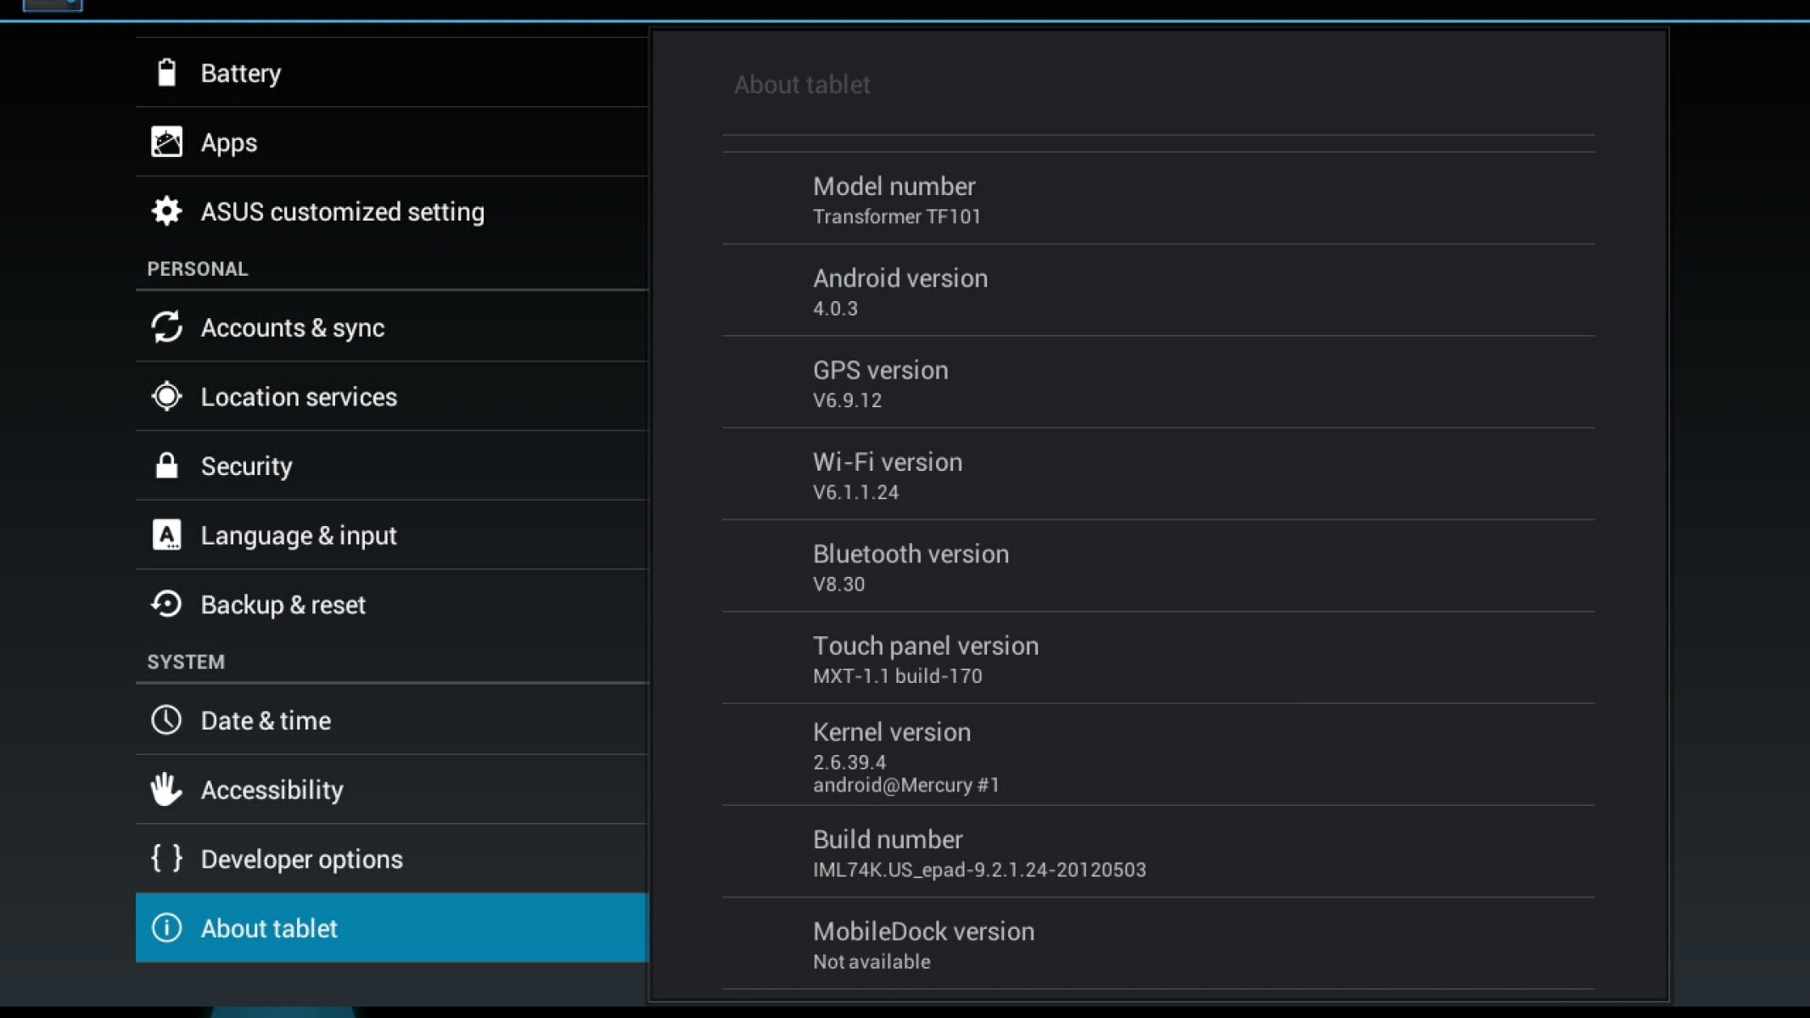Select Security in settings sidebar
The height and width of the screenshot is (1018, 1810).
[x=390, y=466]
